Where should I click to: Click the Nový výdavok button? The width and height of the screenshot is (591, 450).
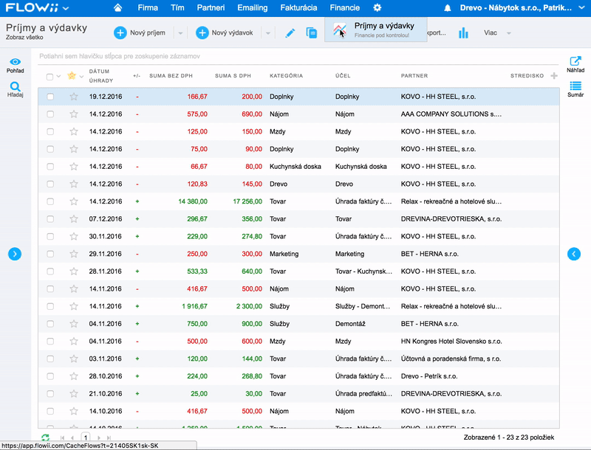[225, 32]
